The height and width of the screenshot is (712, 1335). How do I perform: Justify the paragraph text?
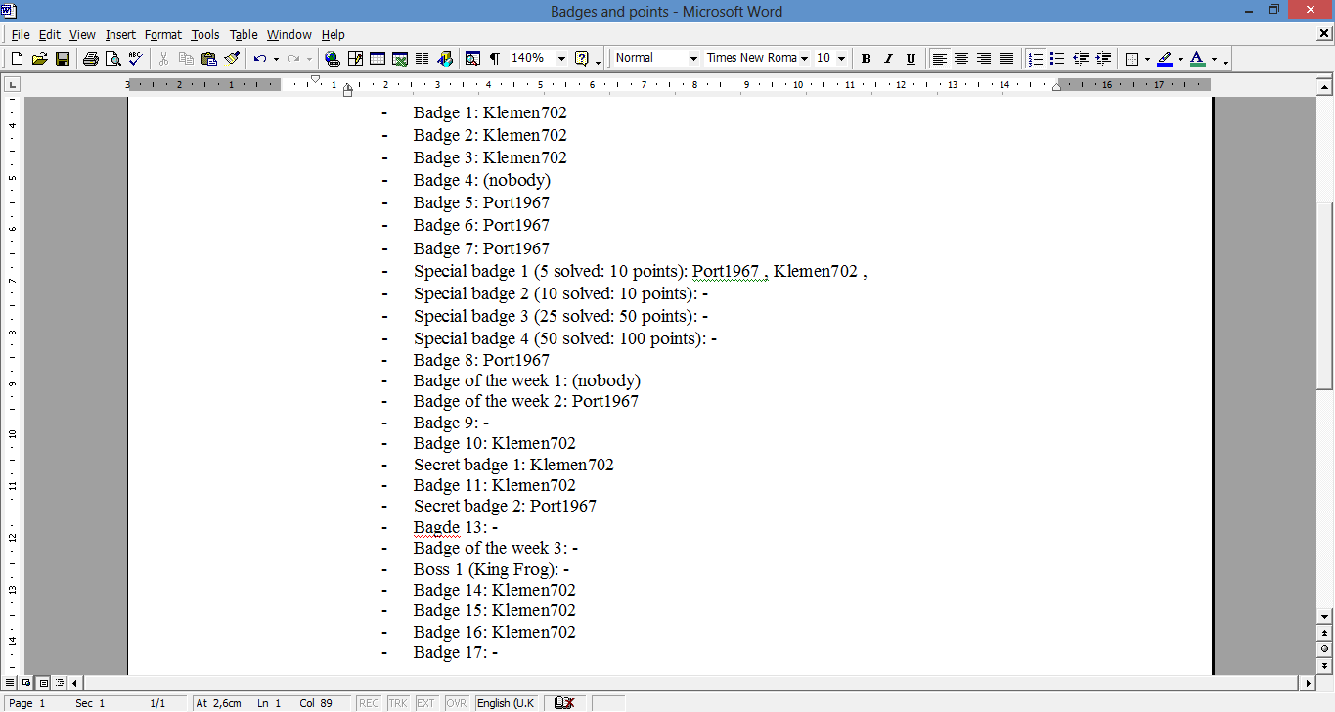pyautogui.click(x=1006, y=59)
